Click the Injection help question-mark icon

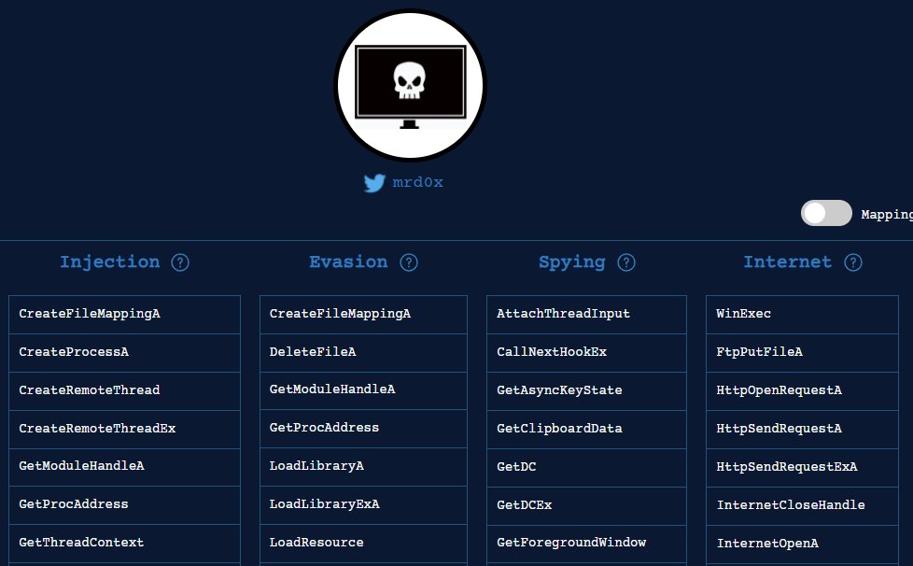180,262
